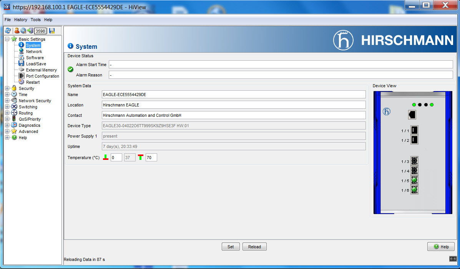Viewport: 460px width, 269px height.
Task: Click the Set button
Action: [x=231, y=246]
